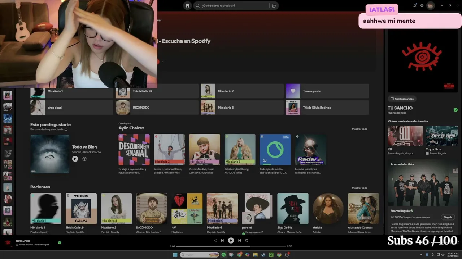Image resolution: width=462 pixels, height=259 pixels.
Task: Open 'This Is Calle 24' cover in Recientes
Action: [81, 209]
